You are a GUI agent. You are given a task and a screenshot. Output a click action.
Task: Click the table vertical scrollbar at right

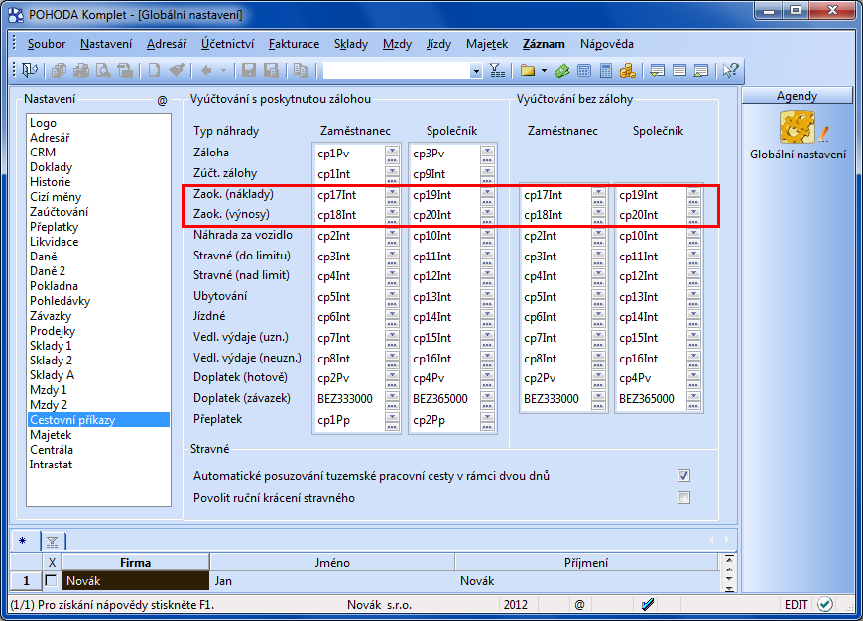(x=729, y=573)
